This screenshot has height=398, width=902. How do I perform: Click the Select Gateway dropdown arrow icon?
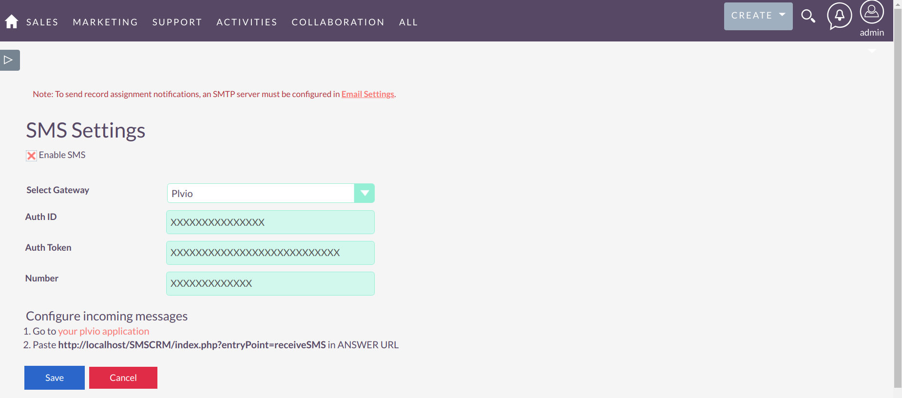pos(364,193)
